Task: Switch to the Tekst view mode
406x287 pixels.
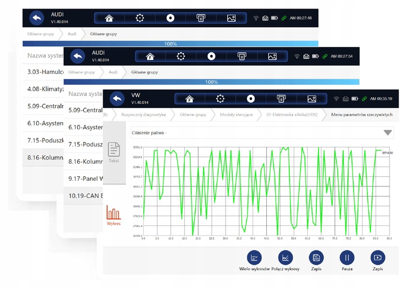Action: point(114,153)
